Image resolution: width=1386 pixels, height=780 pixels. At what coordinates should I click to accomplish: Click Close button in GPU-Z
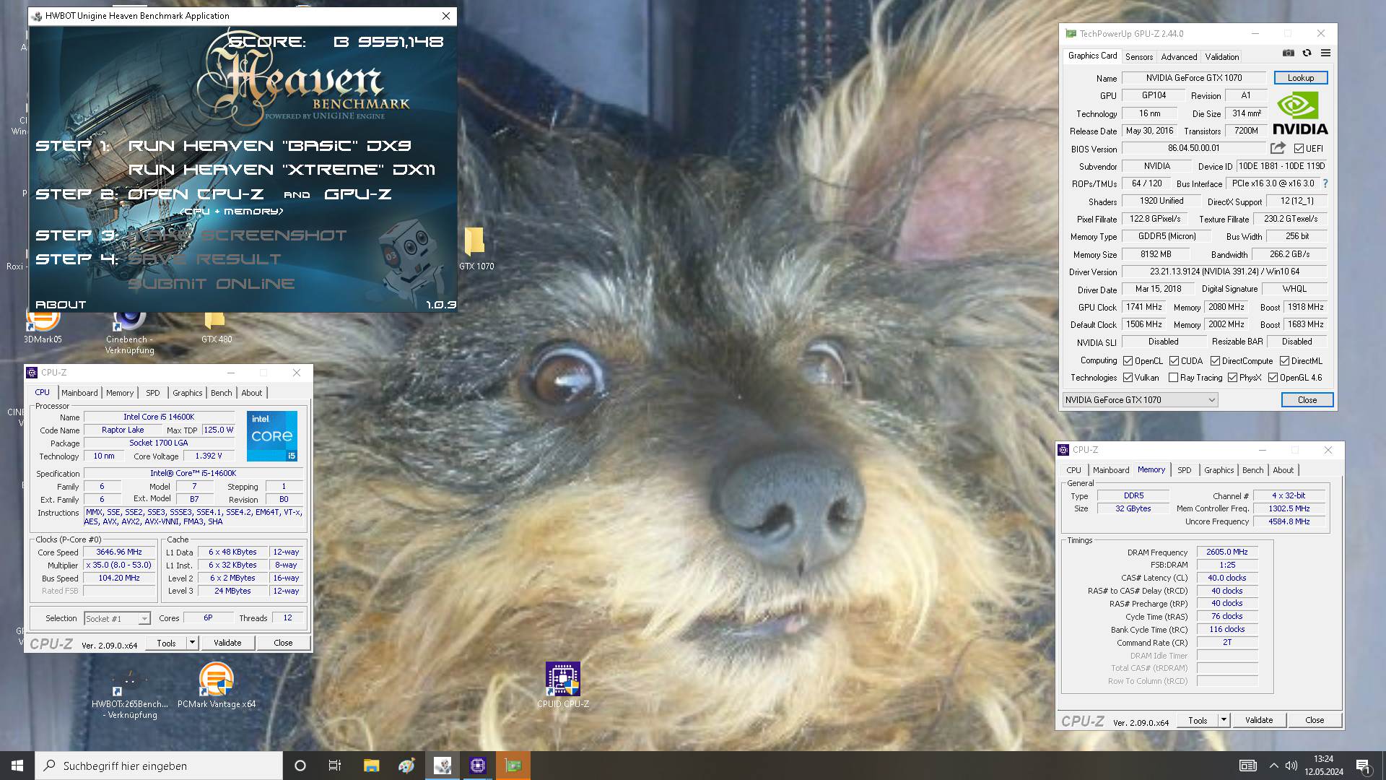[x=1307, y=400]
